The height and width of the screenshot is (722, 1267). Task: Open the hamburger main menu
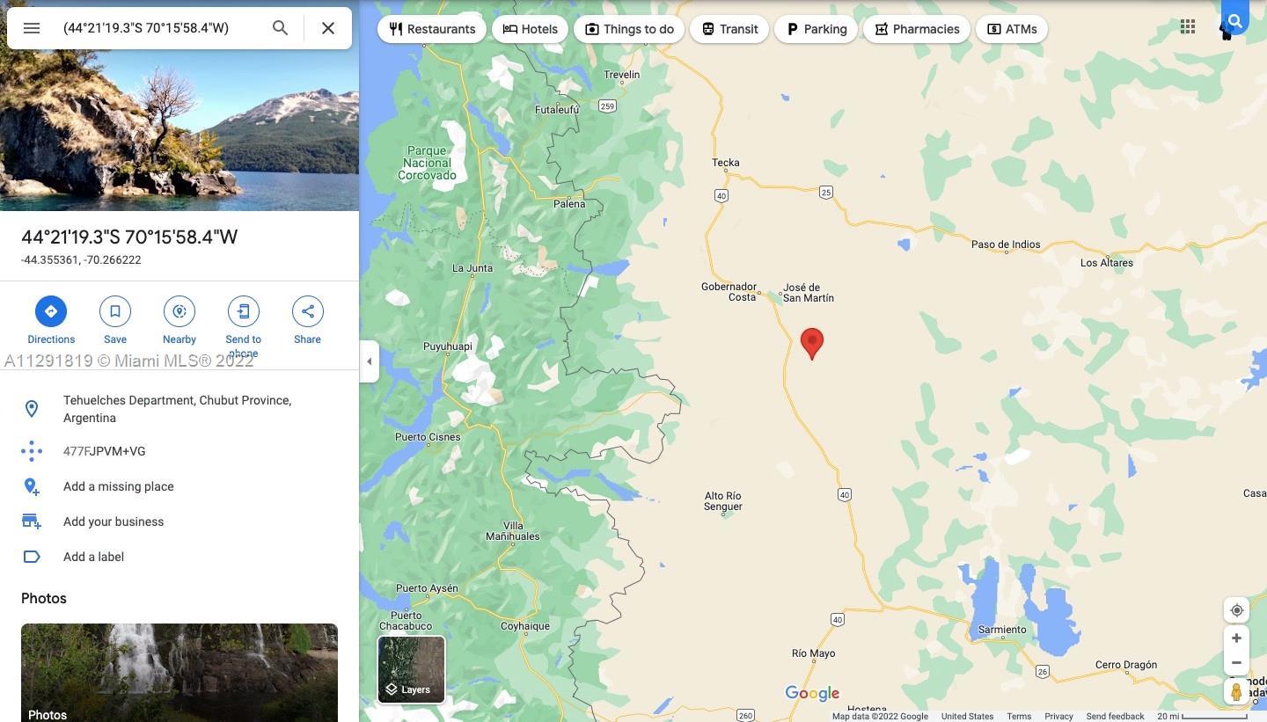[x=32, y=28]
